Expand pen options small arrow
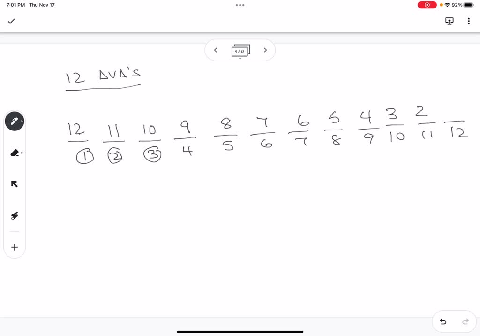Screen dimensions: 480x336 click(x=22, y=122)
